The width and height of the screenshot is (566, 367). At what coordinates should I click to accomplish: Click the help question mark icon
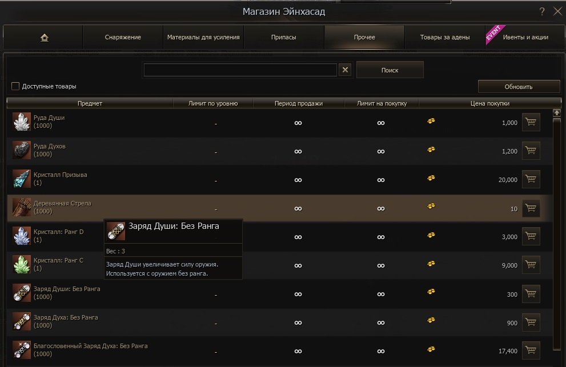(x=541, y=11)
